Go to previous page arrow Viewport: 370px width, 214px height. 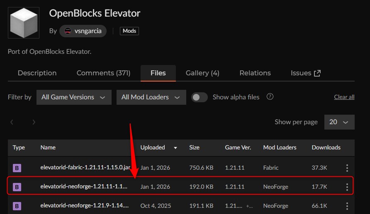pos(12,122)
